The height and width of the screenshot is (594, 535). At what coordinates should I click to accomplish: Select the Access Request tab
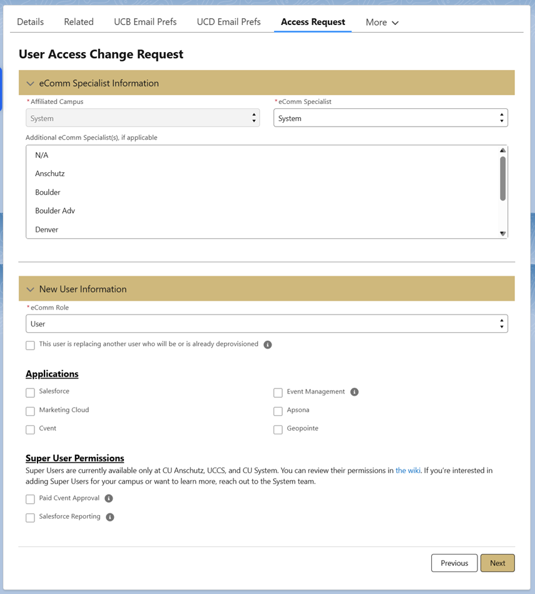[313, 22]
